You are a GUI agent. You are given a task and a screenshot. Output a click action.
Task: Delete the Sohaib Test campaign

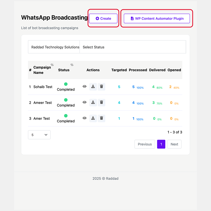(101, 87)
